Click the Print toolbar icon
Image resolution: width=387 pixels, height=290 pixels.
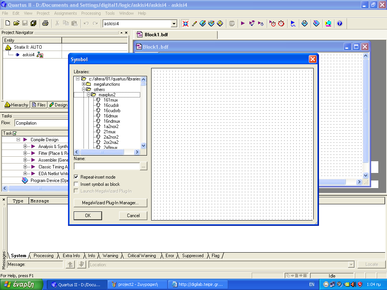point(45,23)
